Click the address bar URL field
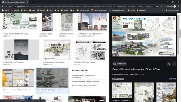The image size is (181, 102). [85, 7]
